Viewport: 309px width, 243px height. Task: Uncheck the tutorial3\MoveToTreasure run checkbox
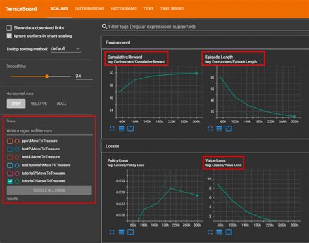[x=10, y=181]
